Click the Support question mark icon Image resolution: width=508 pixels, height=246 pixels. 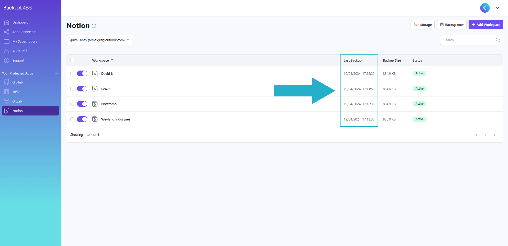point(7,61)
